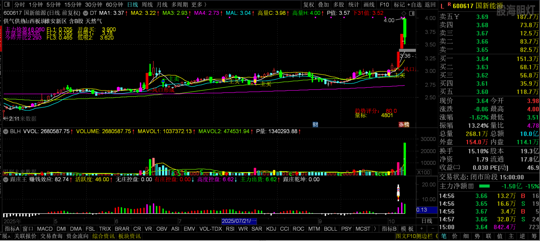Image resolution: width=540 pixels, height=241 pixels.
Task: Click the 涨榜 badge on the chart
Action: 404,125
